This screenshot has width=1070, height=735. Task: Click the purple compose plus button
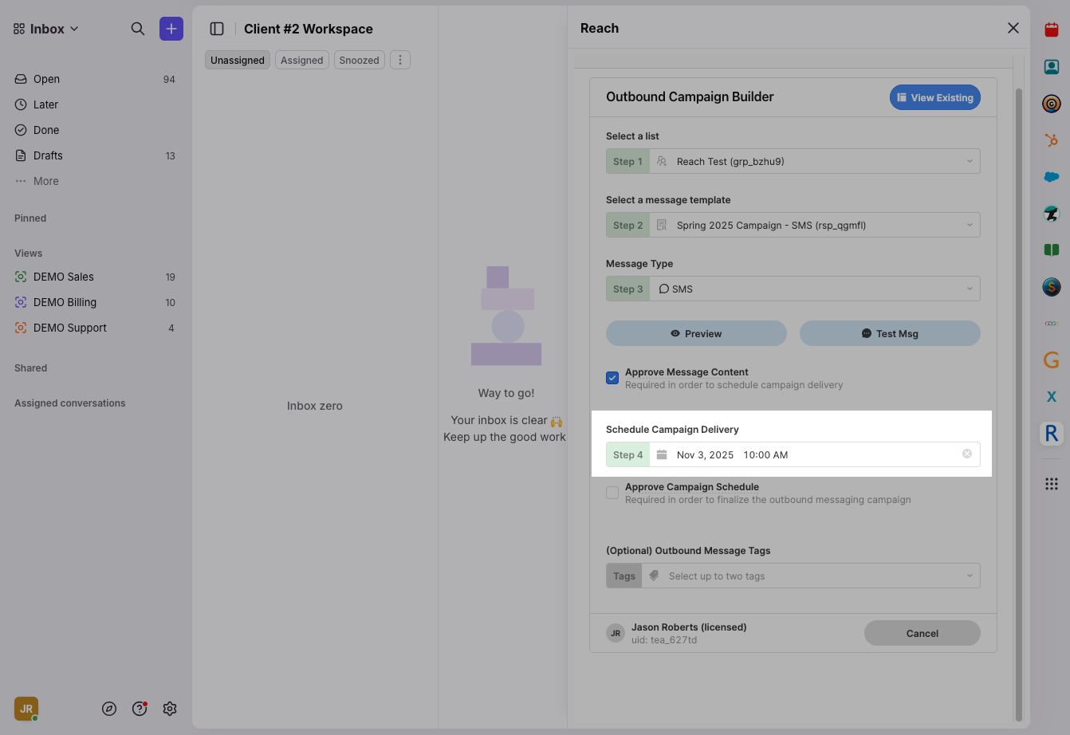(171, 29)
